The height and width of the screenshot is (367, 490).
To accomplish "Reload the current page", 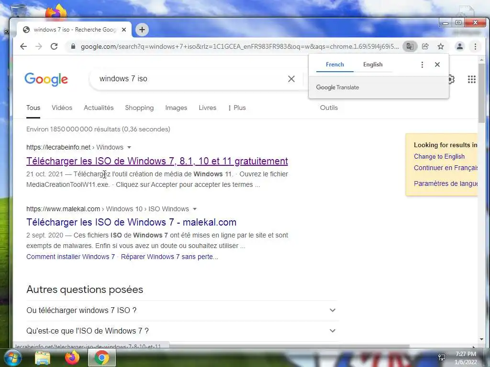I will pyautogui.click(x=54, y=46).
